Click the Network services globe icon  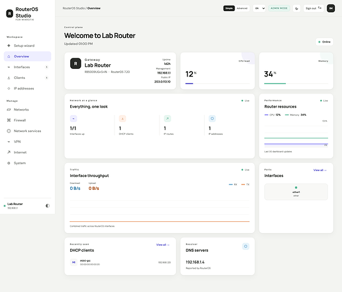click(9, 131)
